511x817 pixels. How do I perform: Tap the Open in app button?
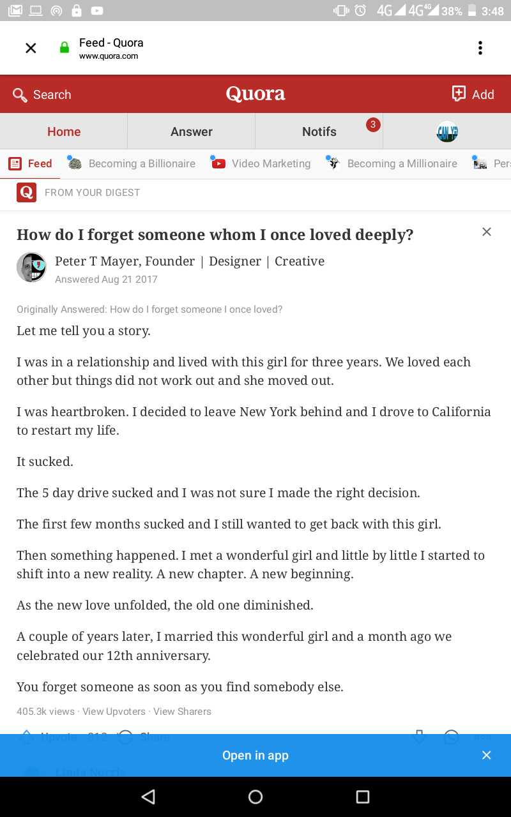click(x=256, y=755)
